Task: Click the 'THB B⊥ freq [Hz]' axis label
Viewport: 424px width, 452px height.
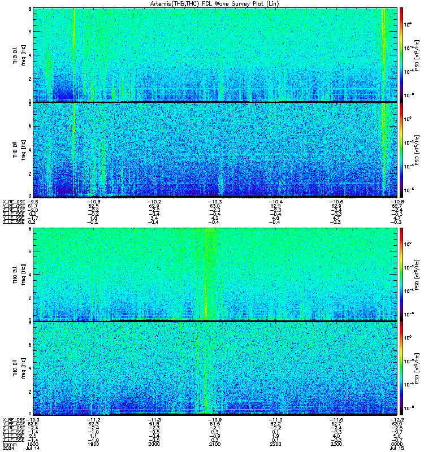Action: click(x=19, y=55)
